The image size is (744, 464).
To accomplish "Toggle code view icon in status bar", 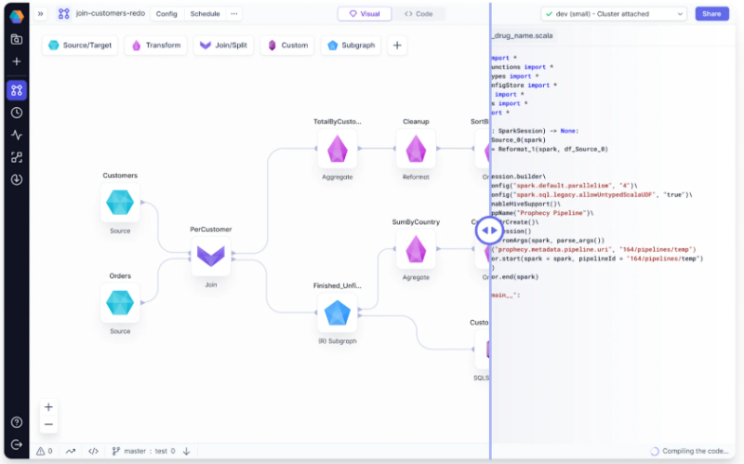I will click(94, 451).
